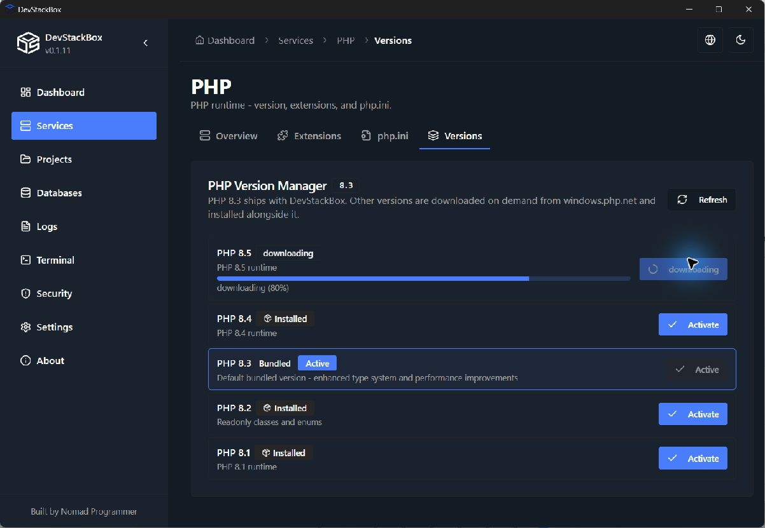Toggle dark mode with the moon icon
The height and width of the screenshot is (528, 765).
pos(741,40)
